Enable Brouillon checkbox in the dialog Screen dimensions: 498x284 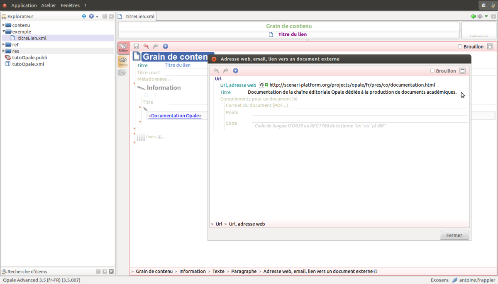point(433,71)
